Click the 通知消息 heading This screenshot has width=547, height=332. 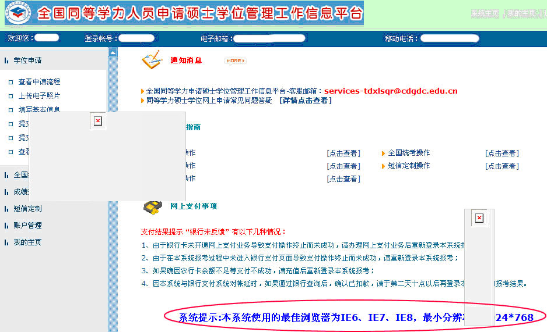point(186,60)
